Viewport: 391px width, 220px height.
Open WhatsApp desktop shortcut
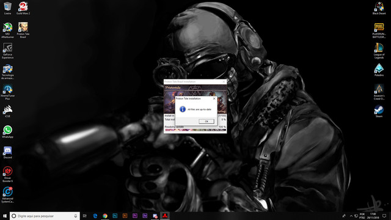coord(7,132)
